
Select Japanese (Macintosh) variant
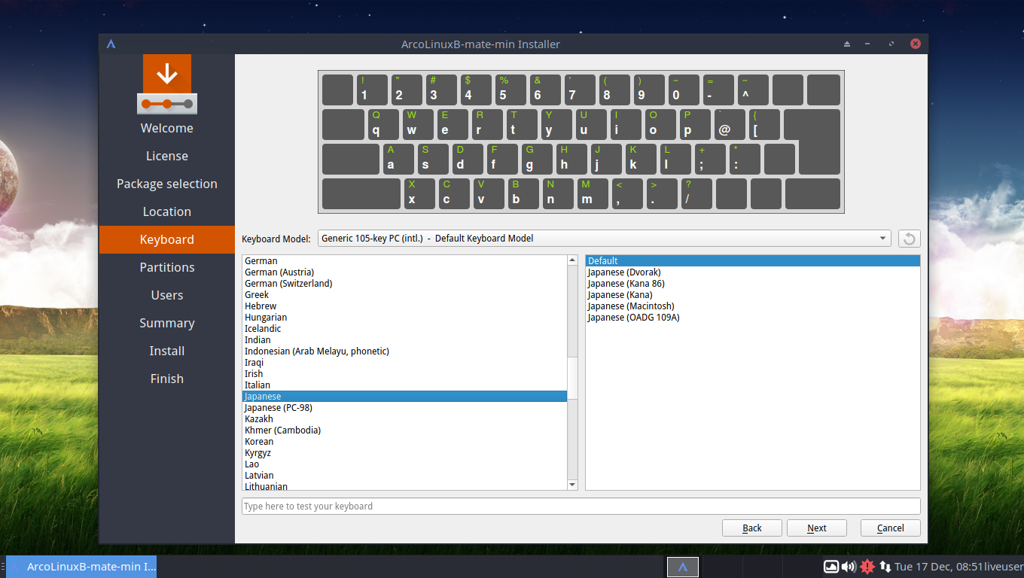(753, 306)
